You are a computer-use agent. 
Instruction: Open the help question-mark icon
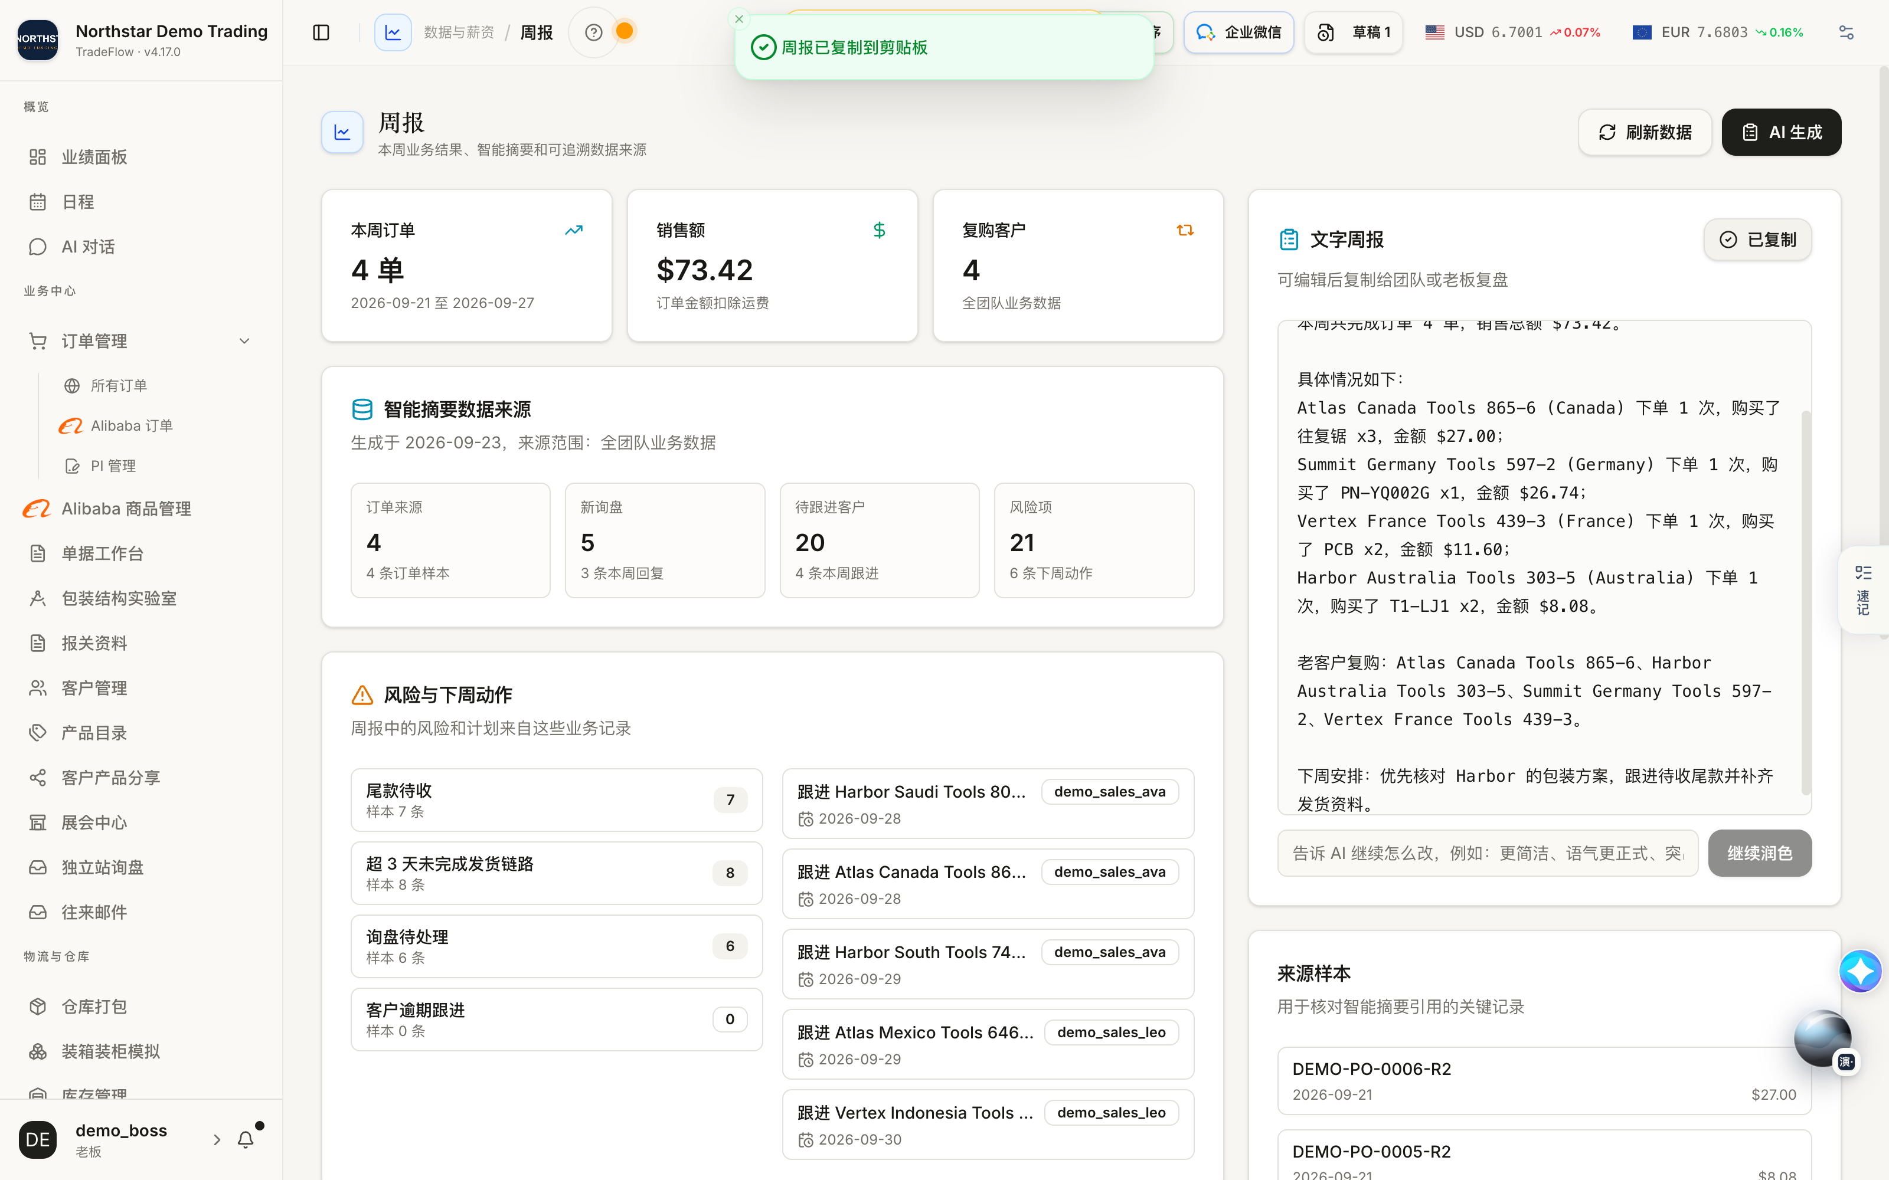tap(593, 32)
